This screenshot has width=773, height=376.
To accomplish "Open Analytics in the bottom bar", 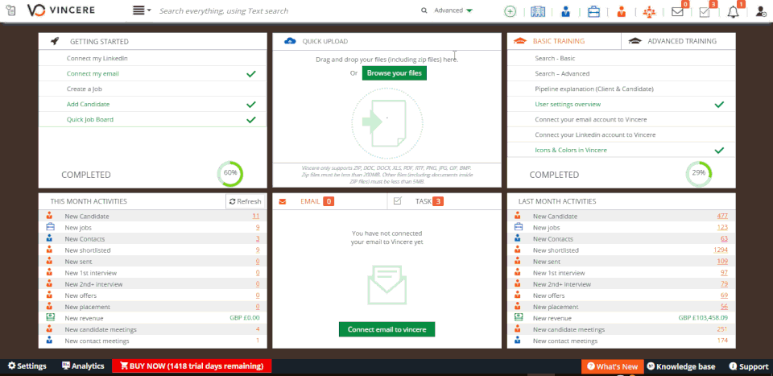I will click(83, 366).
